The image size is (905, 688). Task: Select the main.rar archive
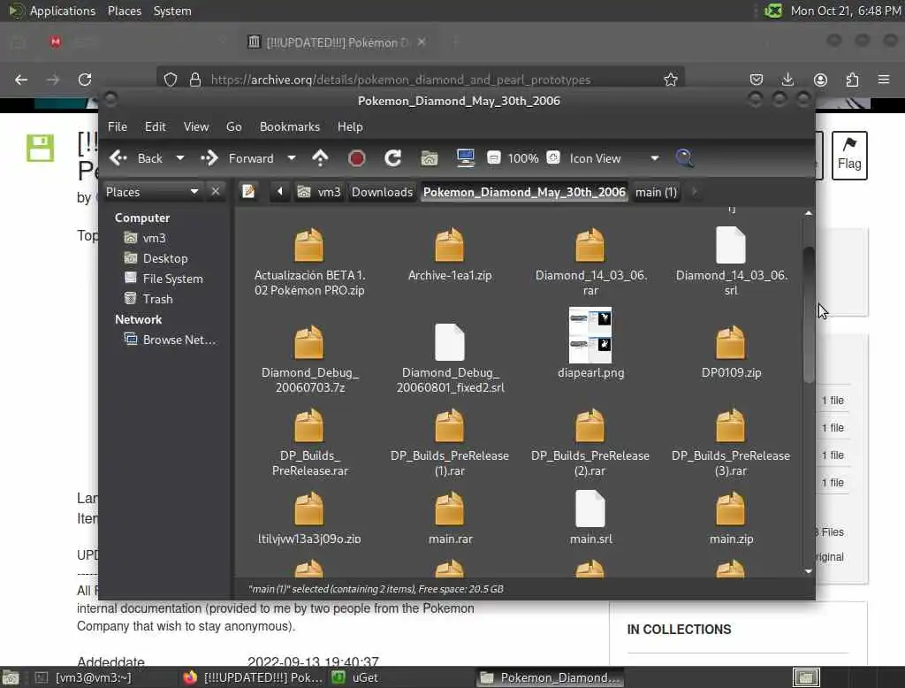pyautogui.click(x=450, y=518)
